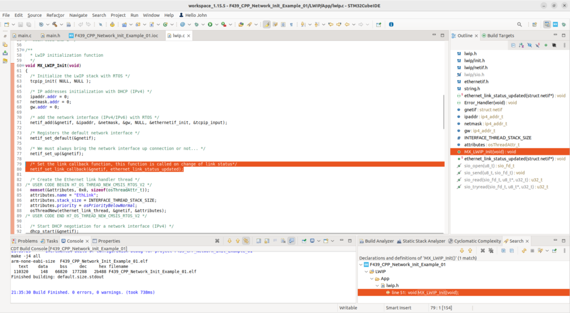Select ethernetif.h in the Outline
570x313 pixels.
pos(473,82)
